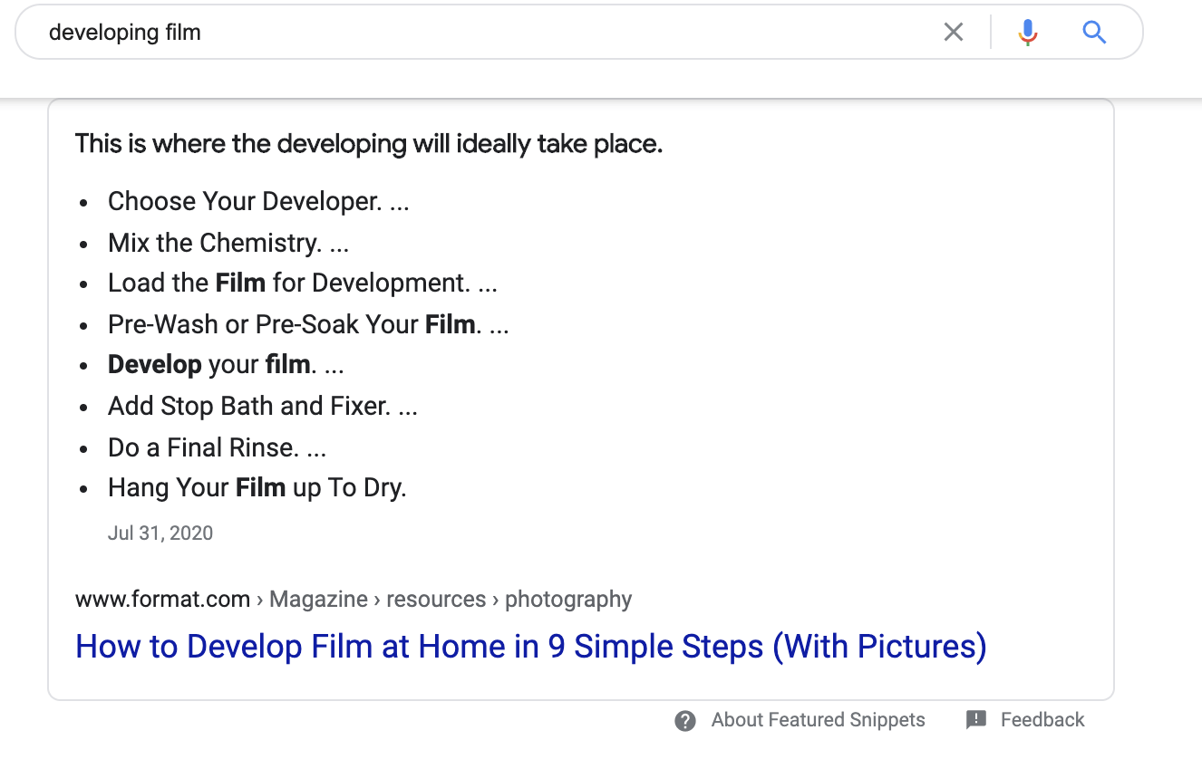Click the question mark icon near About Featured Snippets
Viewport: 1202px width, 759px height.
click(684, 719)
